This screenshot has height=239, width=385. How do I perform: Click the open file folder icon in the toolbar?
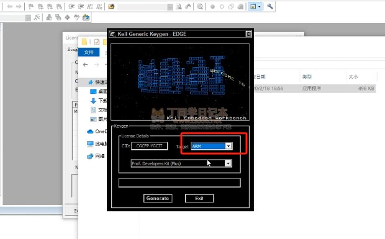pos(111,6)
